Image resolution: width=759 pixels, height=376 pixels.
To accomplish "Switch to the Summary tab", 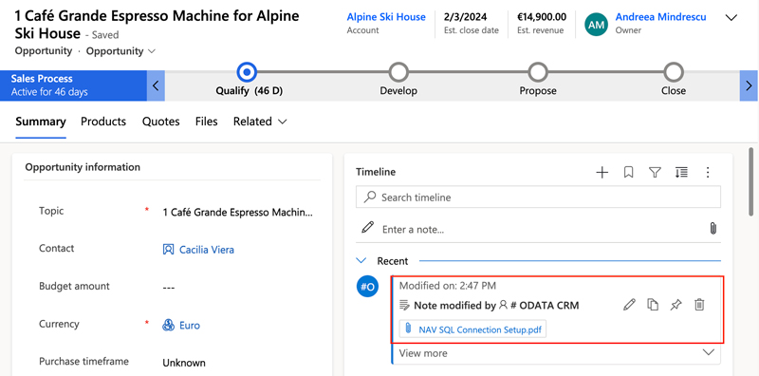I will coord(41,122).
